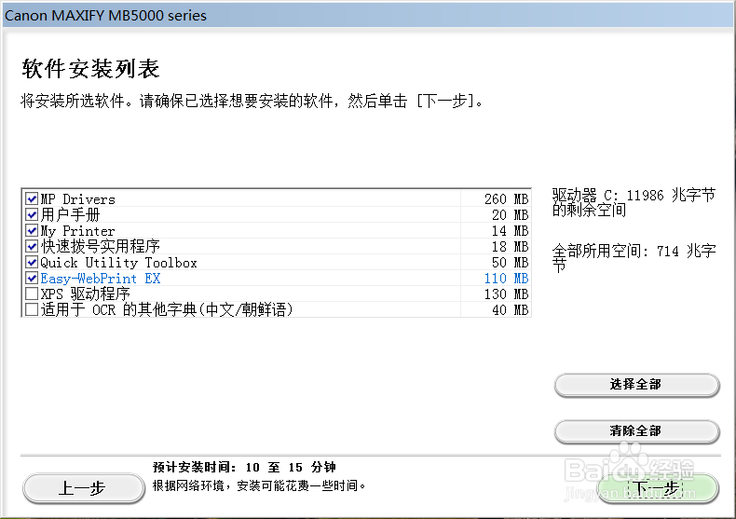Select the 快速拨号实用程序 row label
Image resolution: width=736 pixels, height=519 pixels.
pos(101,246)
